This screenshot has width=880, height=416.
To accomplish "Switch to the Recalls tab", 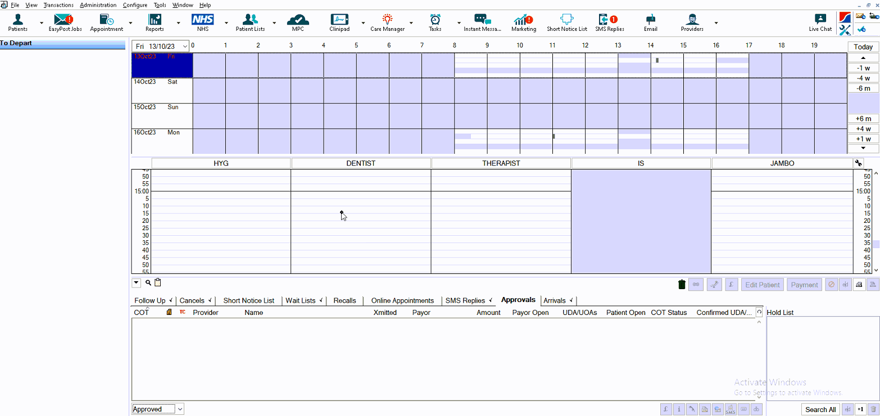I will point(344,300).
